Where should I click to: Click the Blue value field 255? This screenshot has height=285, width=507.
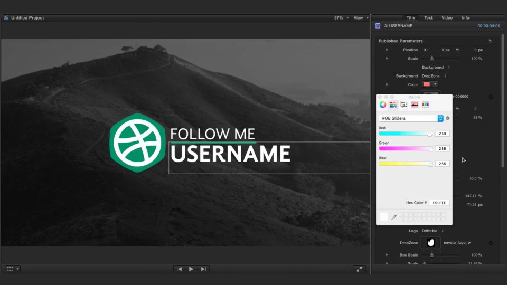(x=443, y=164)
